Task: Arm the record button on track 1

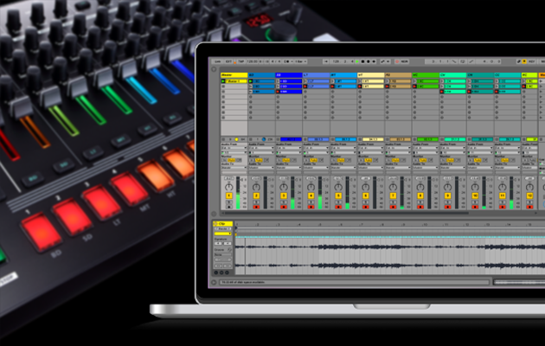Action: 229,208
